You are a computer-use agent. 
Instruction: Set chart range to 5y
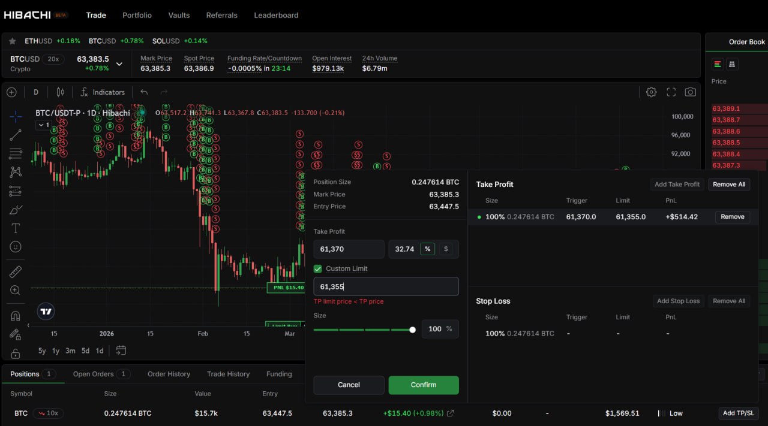click(x=42, y=351)
